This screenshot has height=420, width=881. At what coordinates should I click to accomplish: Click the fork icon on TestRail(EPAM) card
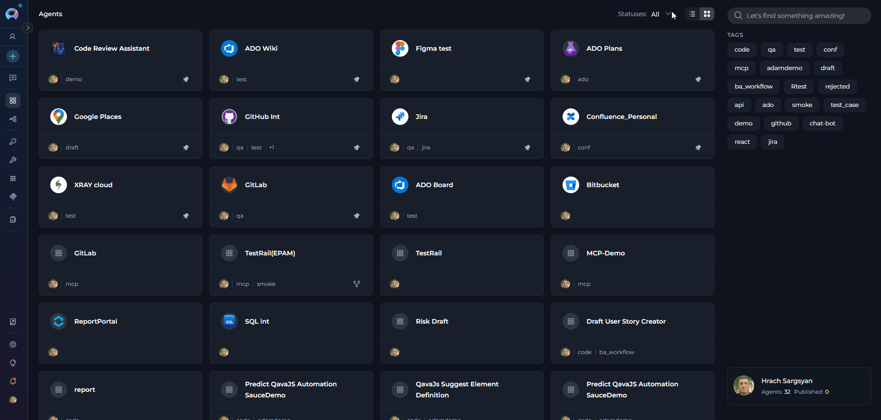(356, 284)
